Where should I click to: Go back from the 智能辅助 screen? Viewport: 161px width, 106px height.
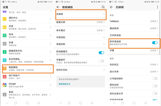(58, 7)
